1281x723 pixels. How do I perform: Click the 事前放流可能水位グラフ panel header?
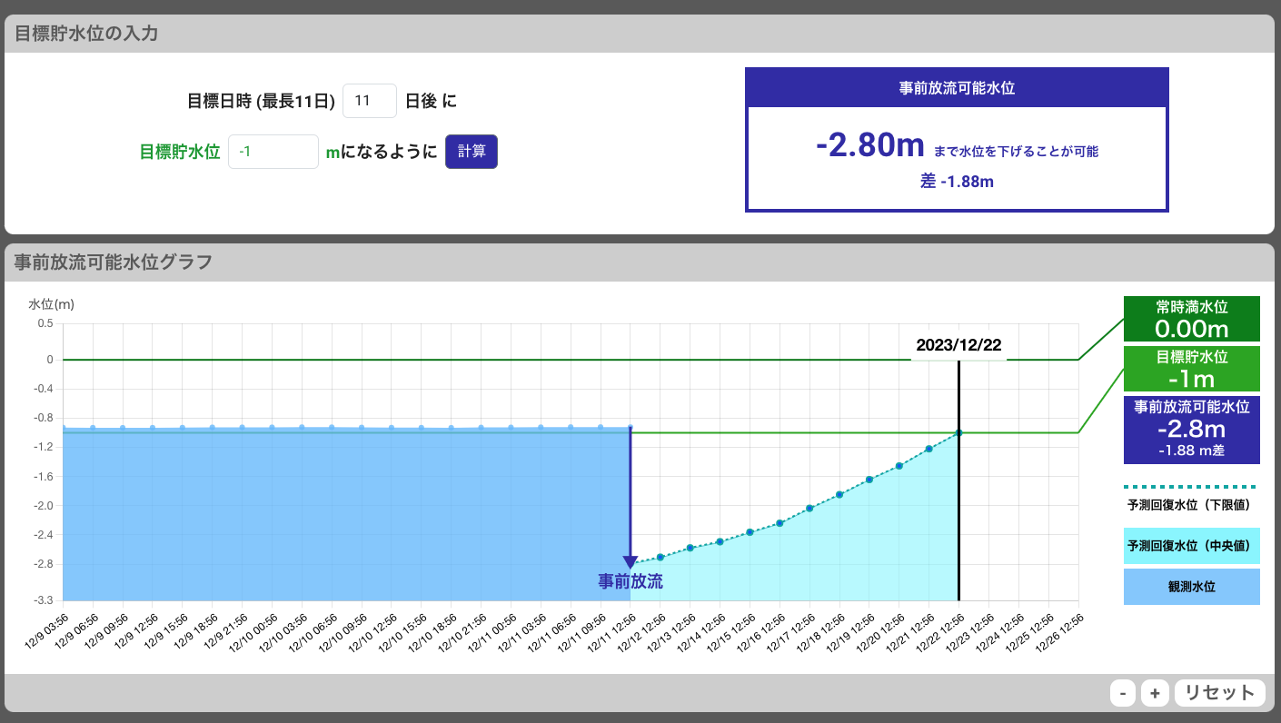pyautogui.click(x=114, y=262)
